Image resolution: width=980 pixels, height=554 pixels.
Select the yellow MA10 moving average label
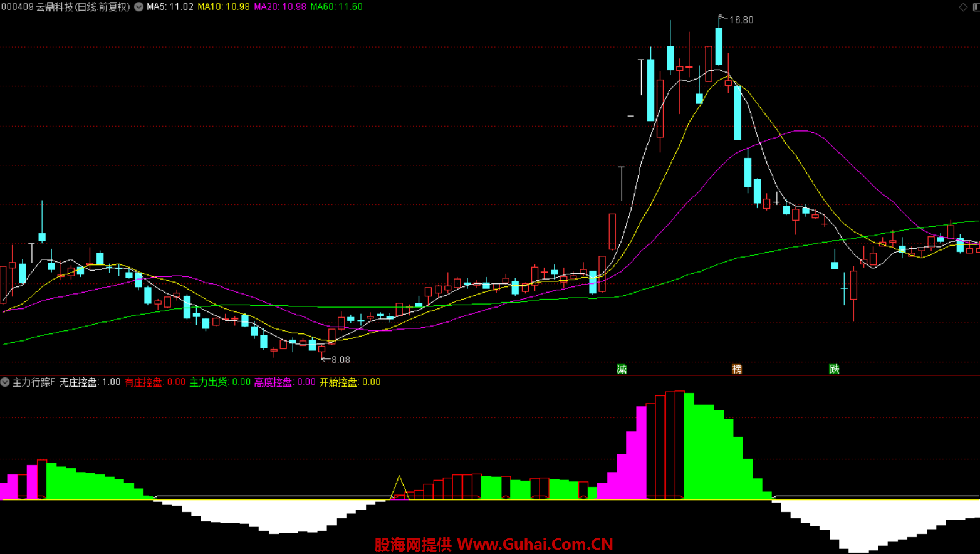point(223,7)
